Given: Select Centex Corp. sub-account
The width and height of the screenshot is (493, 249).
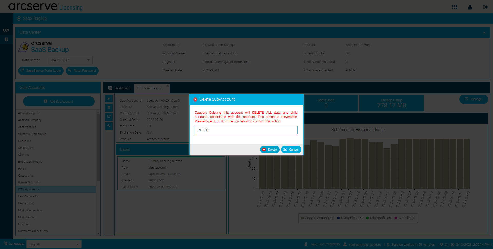Looking at the screenshot, I should click(56, 148).
